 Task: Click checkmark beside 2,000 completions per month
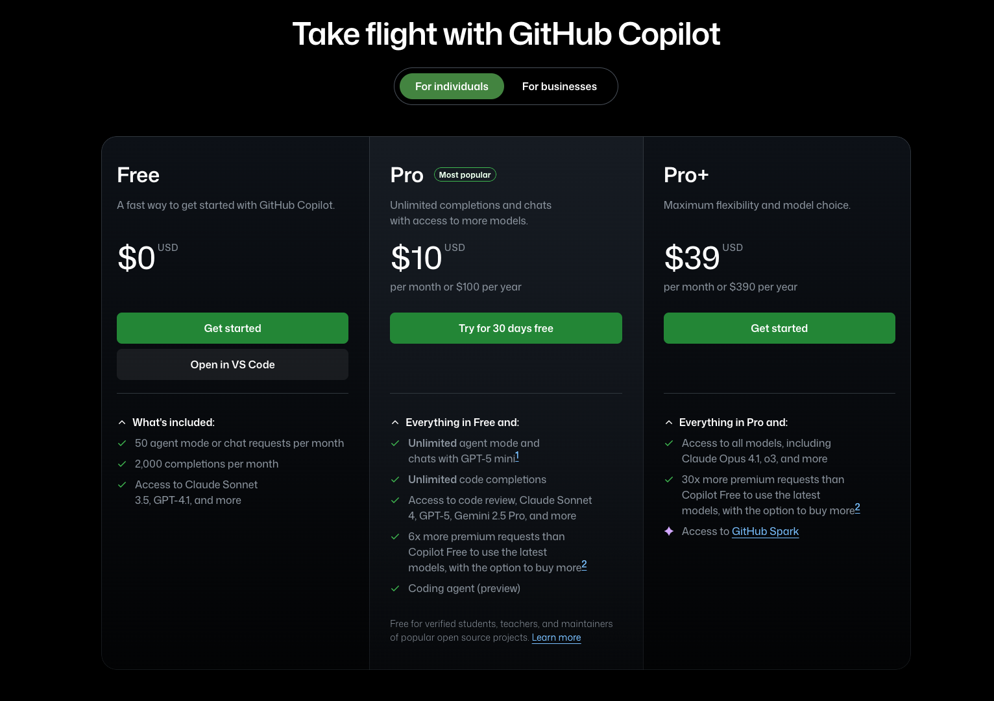pos(122,464)
